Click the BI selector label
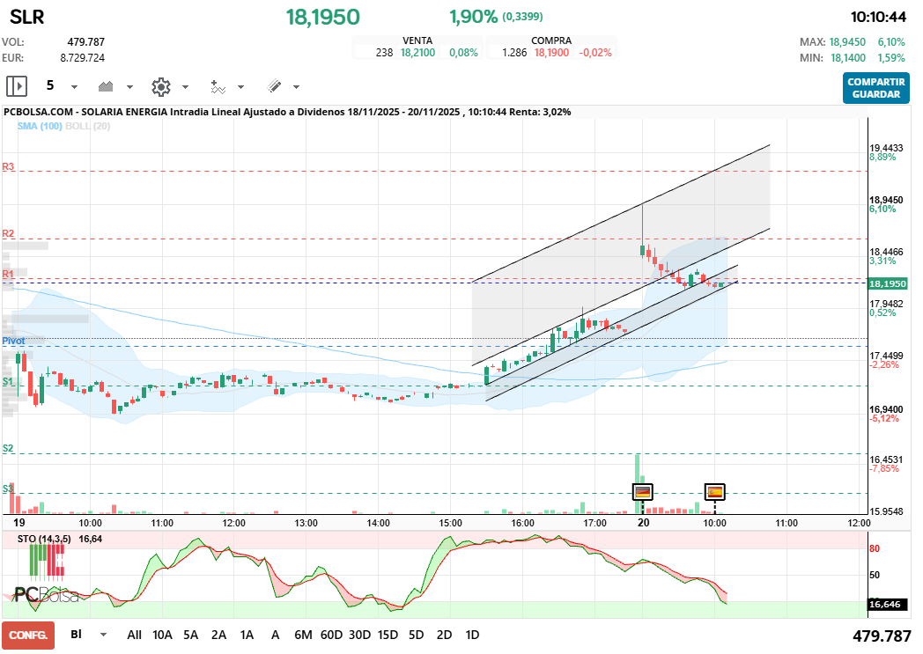 pyautogui.click(x=76, y=634)
